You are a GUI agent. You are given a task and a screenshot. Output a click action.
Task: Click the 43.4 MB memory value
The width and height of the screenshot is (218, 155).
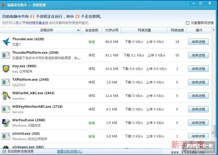tap(112, 69)
